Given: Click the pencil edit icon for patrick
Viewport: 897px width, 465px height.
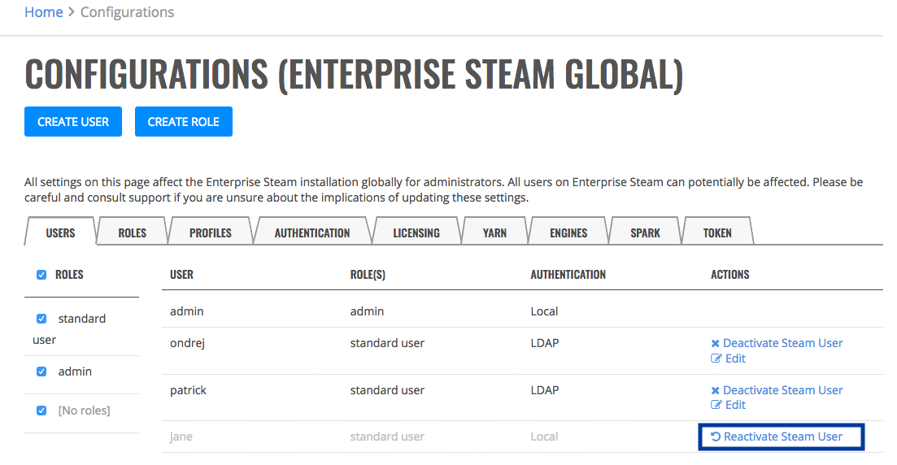Looking at the screenshot, I should pos(716,405).
